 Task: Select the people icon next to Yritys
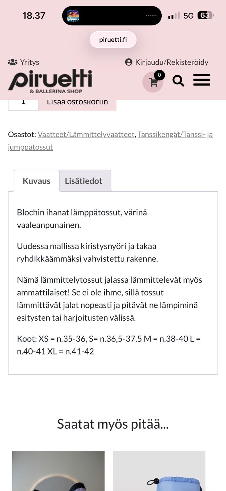click(12, 62)
